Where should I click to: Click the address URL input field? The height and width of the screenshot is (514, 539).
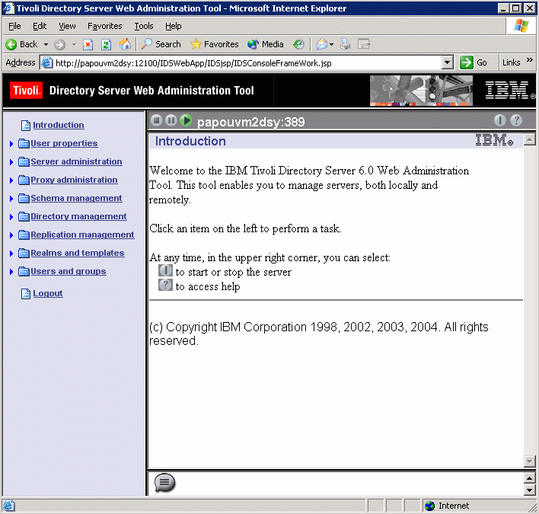pos(247,63)
